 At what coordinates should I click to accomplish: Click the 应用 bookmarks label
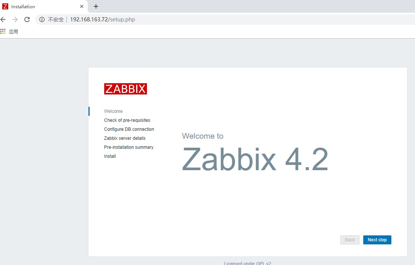[x=13, y=32]
